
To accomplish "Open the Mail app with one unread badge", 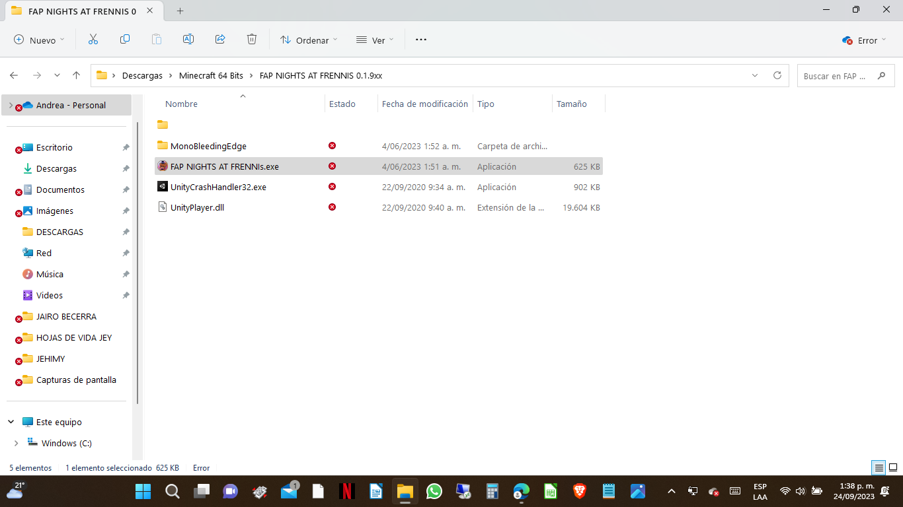I will (x=289, y=491).
